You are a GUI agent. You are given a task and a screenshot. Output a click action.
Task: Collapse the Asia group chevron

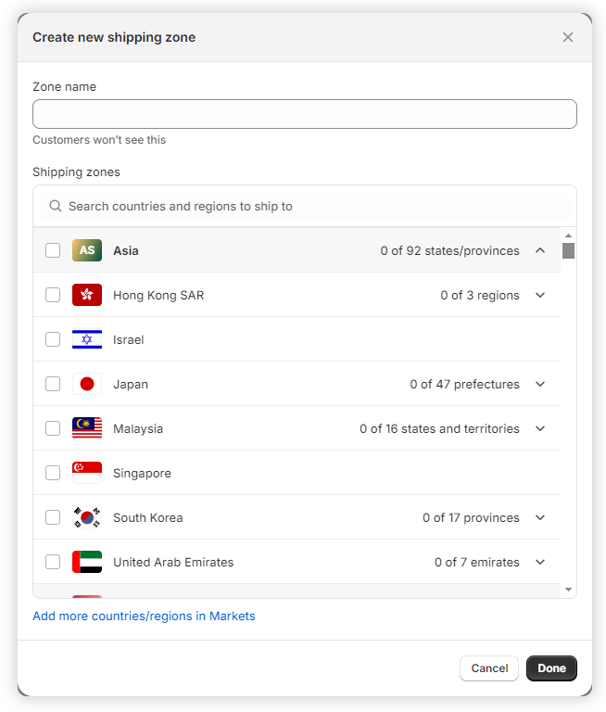click(540, 250)
